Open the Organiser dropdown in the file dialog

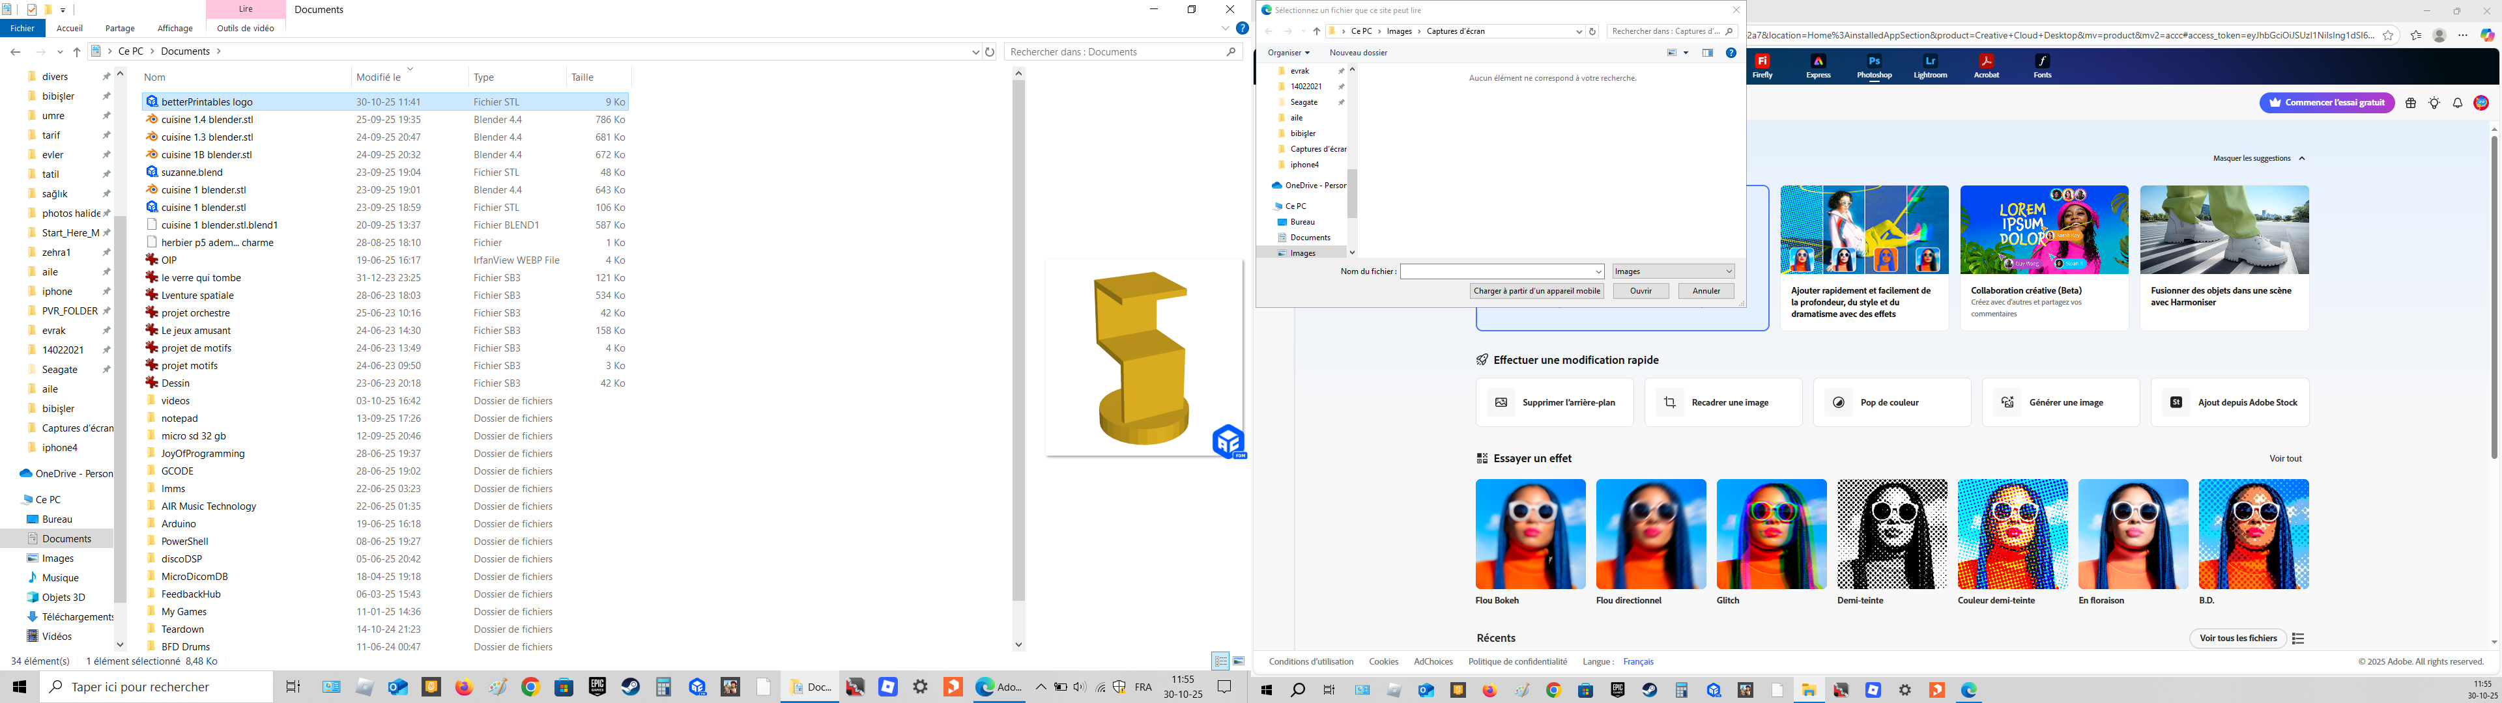tap(1289, 53)
